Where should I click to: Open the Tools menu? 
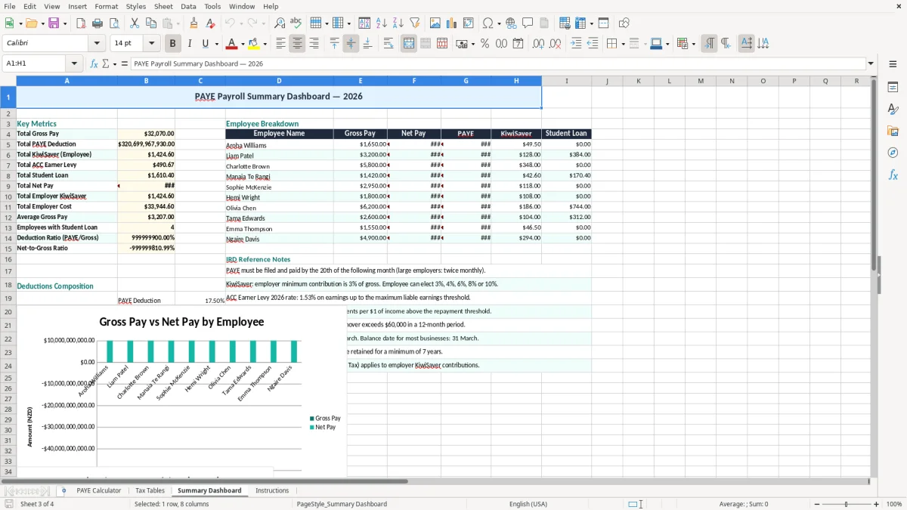point(212,6)
